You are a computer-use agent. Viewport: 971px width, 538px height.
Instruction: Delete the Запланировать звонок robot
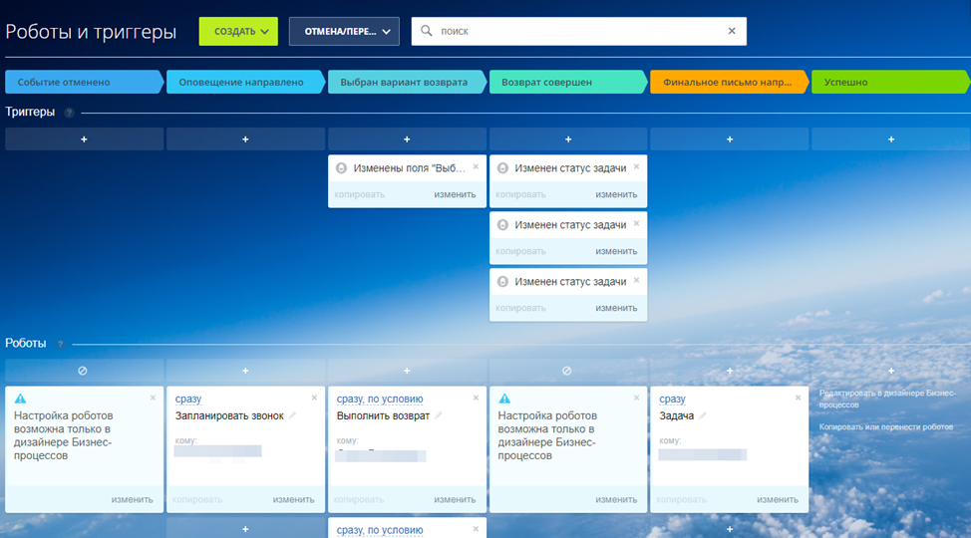pos(314,398)
